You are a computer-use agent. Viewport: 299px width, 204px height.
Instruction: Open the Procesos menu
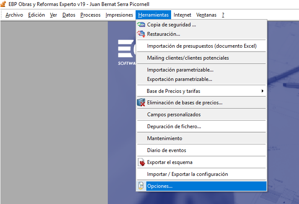[90, 15]
